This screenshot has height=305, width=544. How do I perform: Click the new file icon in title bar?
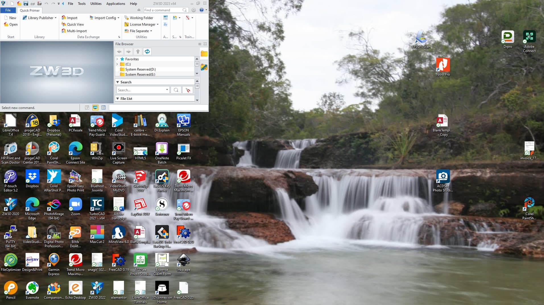[12, 3]
